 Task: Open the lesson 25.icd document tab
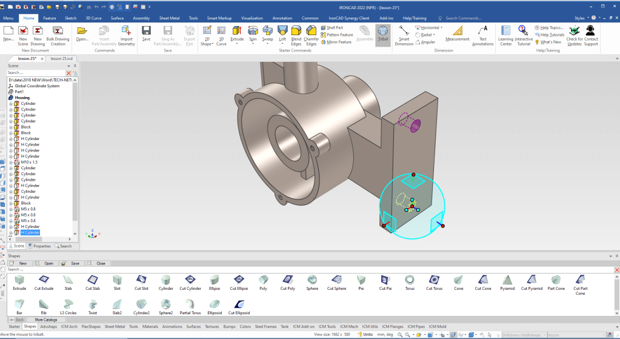(62, 58)
